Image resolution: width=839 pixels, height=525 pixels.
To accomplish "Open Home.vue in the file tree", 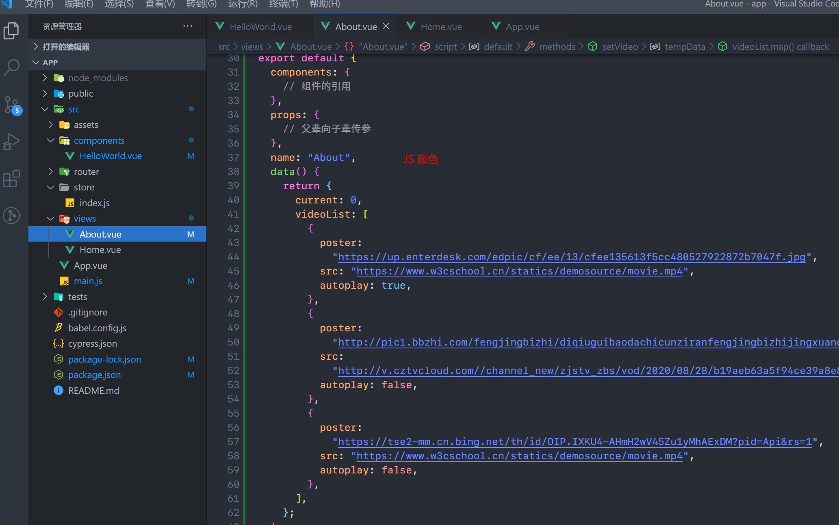I will click(x=117, y=250).
